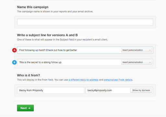Follow the 'personalized From details' link
Screen dimensions: 166x117
coord(118,80)
